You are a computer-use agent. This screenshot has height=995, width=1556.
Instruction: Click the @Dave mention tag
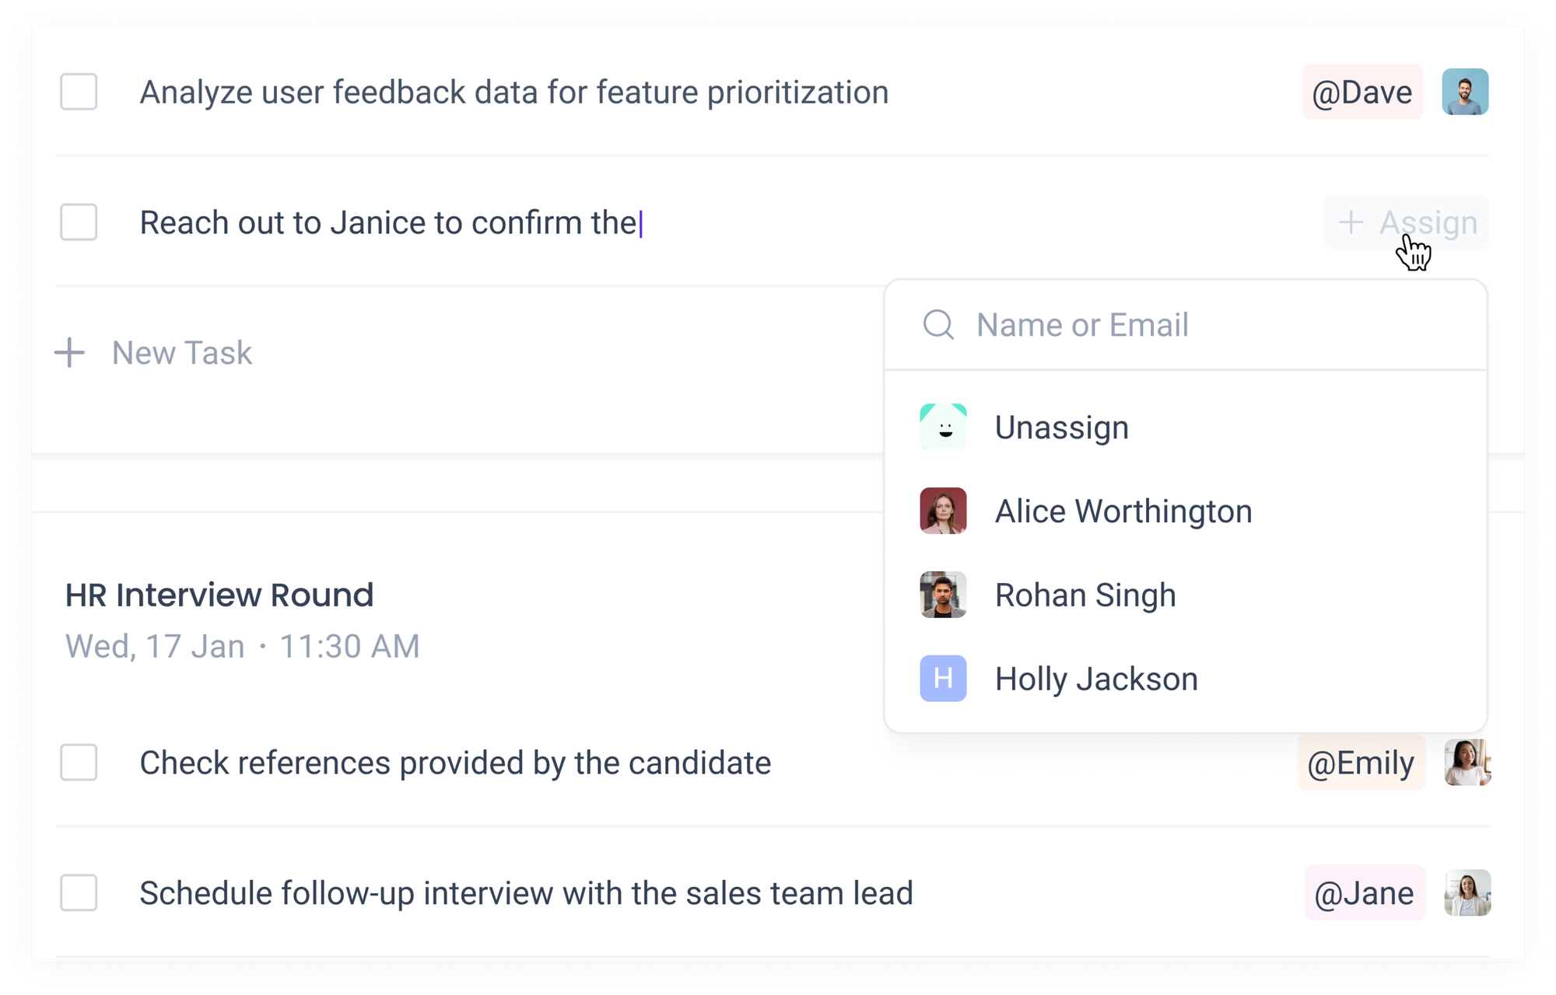coord(1362,92)
